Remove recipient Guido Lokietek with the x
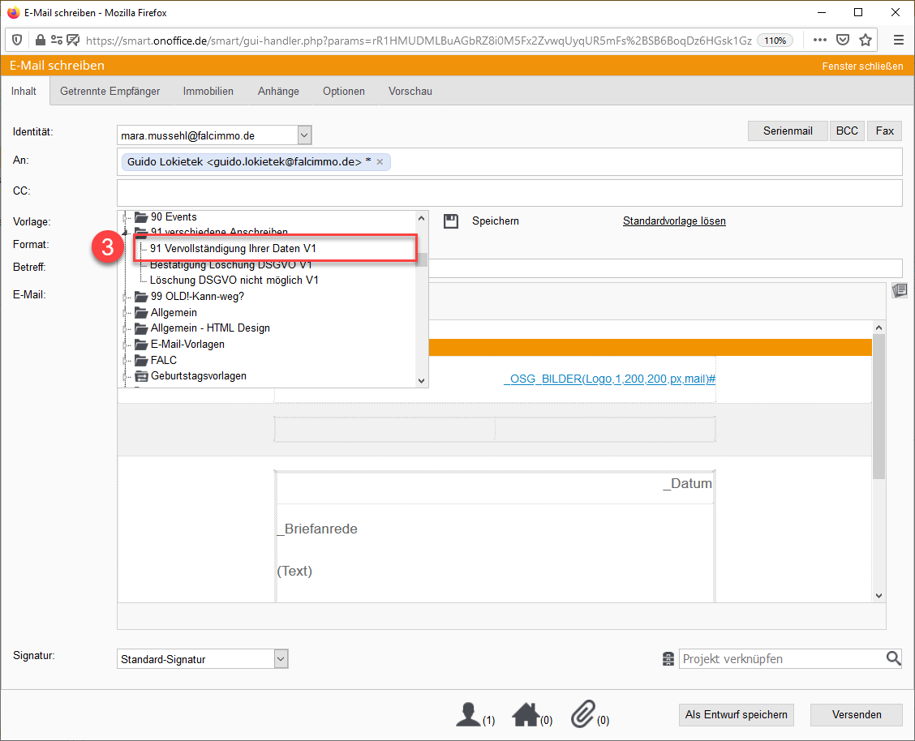The height and width of the screenshot is (741, 915). tap(380, 162)
